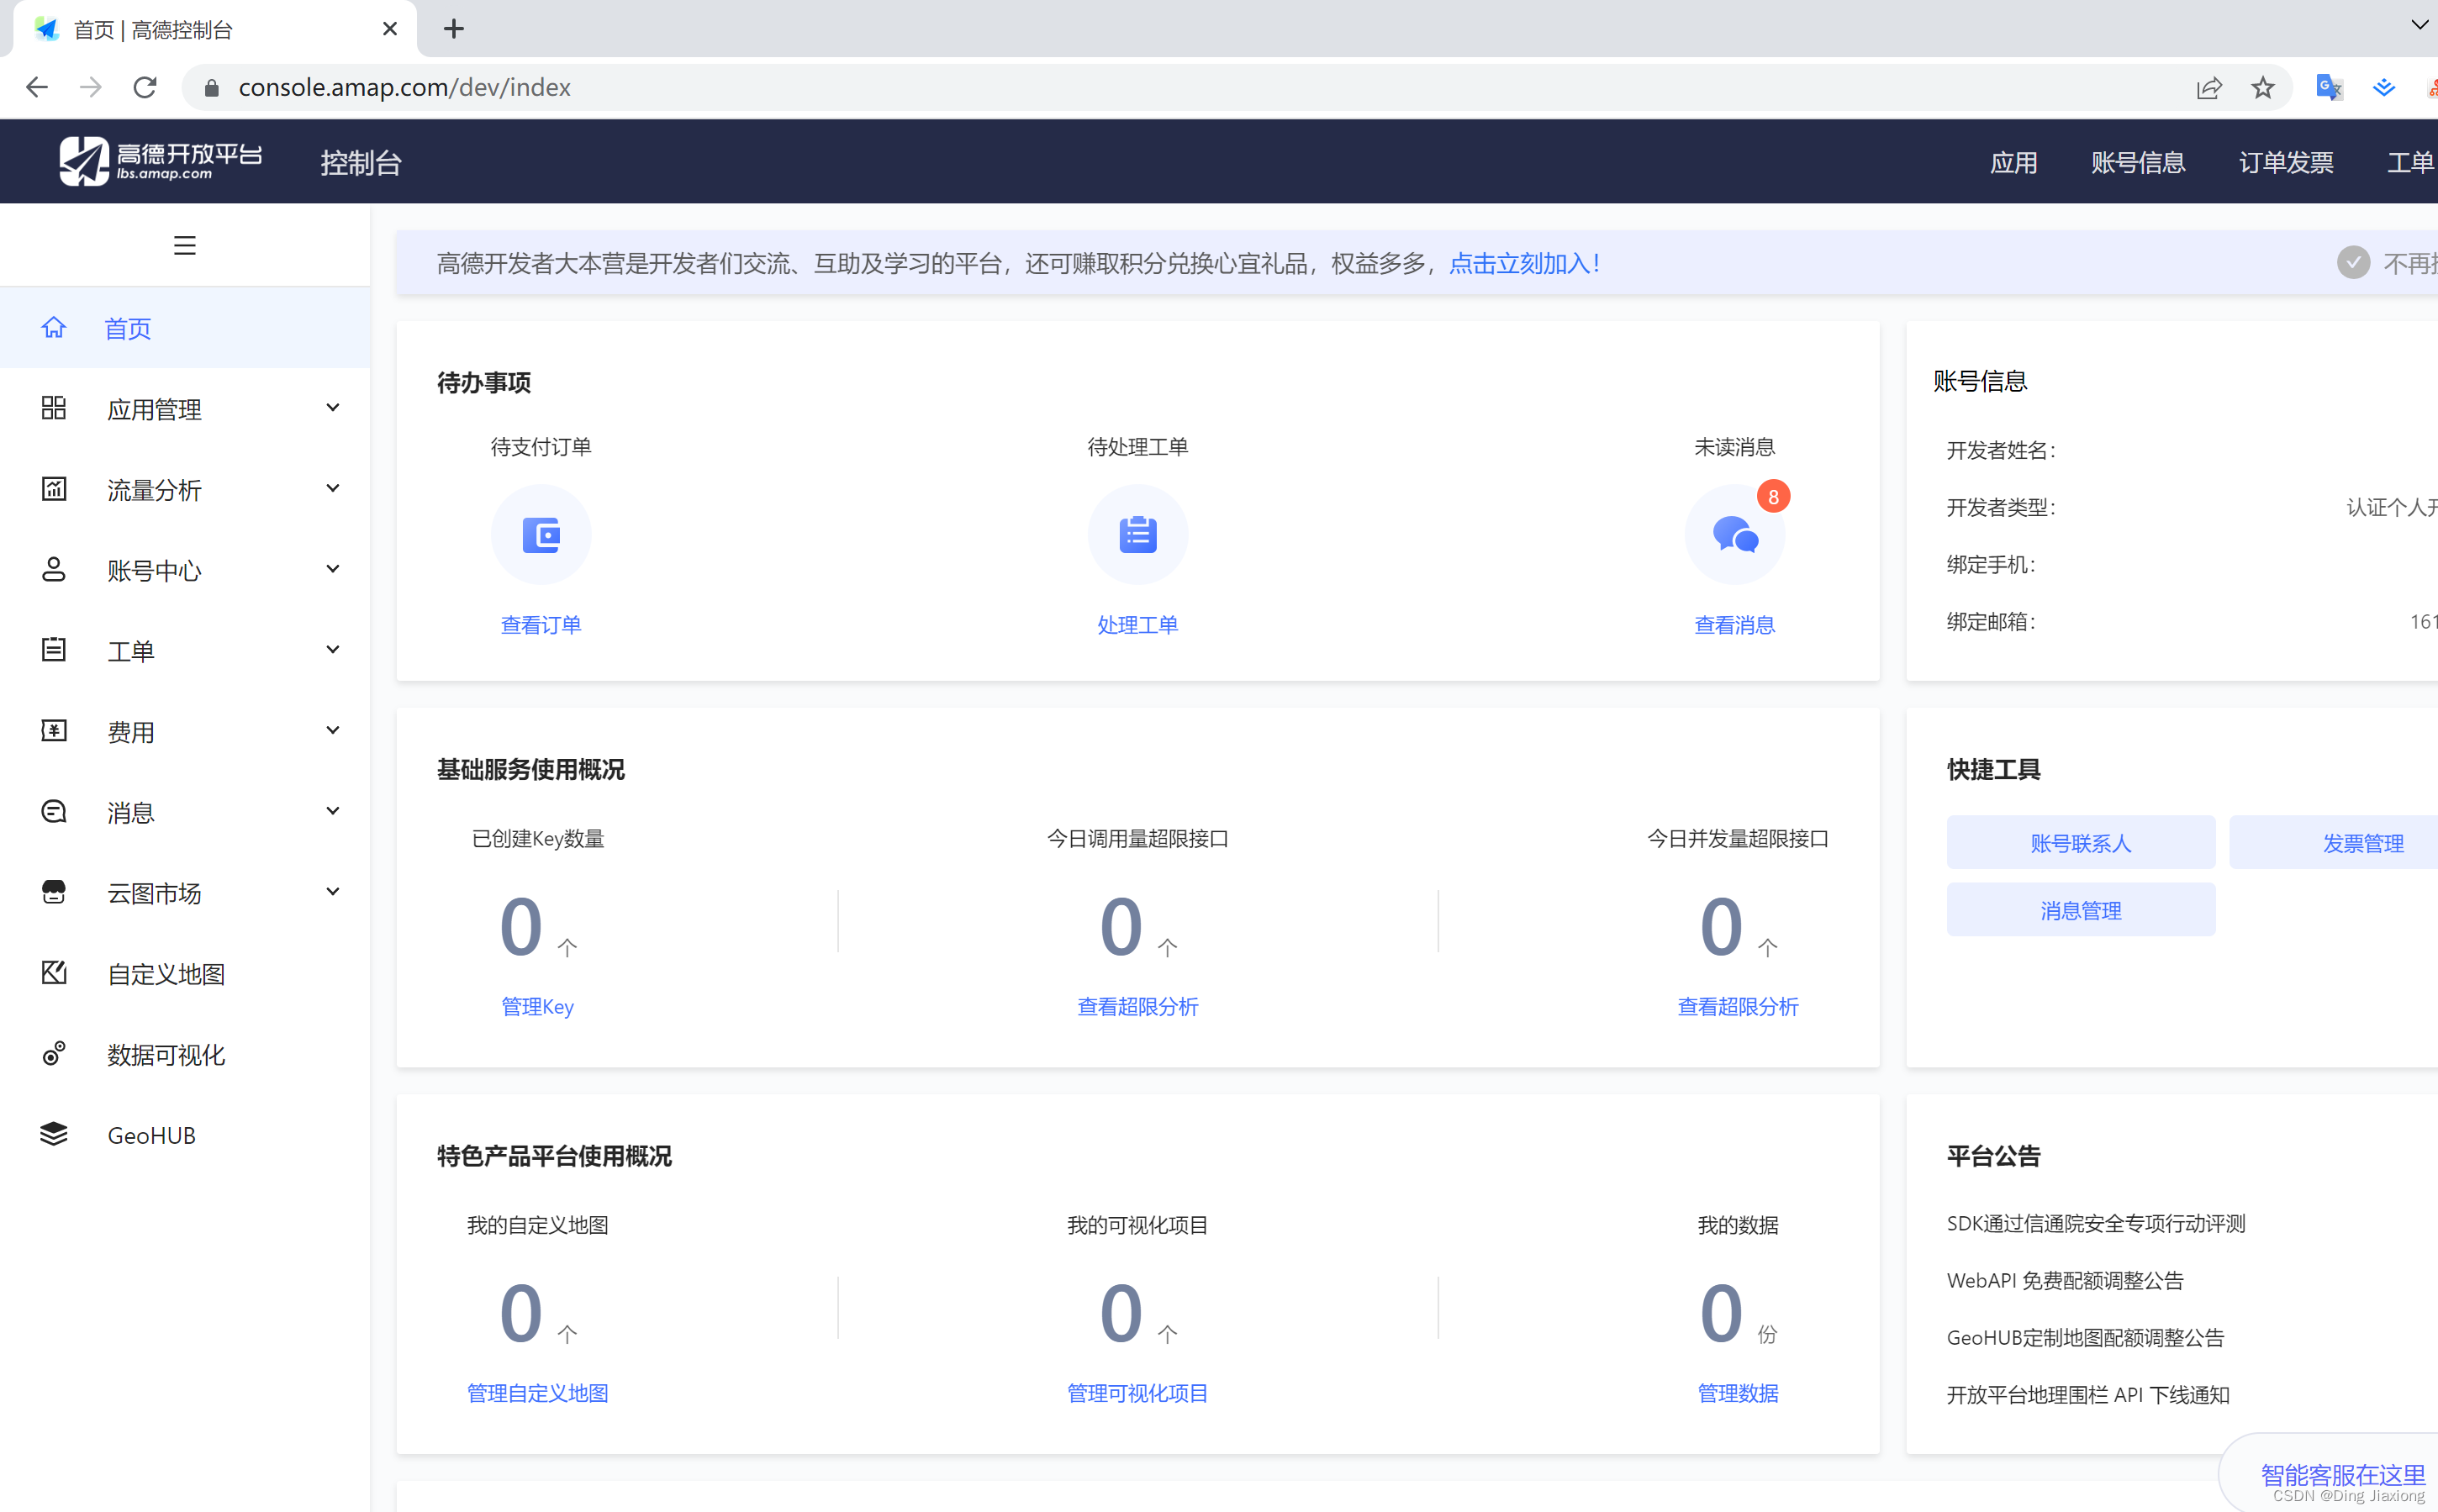
Task: Click 查看超限分析 under 今日调用量超限接口
Action: 1138,1007
